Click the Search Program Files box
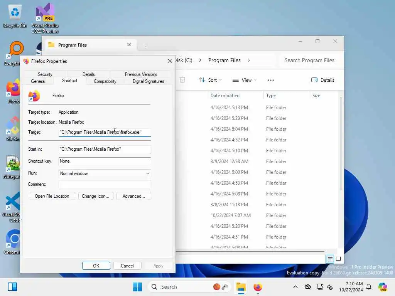Screen dimensions: 395x296 coord(311,60)
